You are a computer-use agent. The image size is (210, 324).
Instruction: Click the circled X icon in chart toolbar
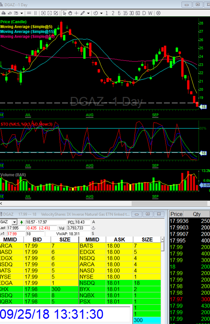pyautogui.click(x=158, y=13)
